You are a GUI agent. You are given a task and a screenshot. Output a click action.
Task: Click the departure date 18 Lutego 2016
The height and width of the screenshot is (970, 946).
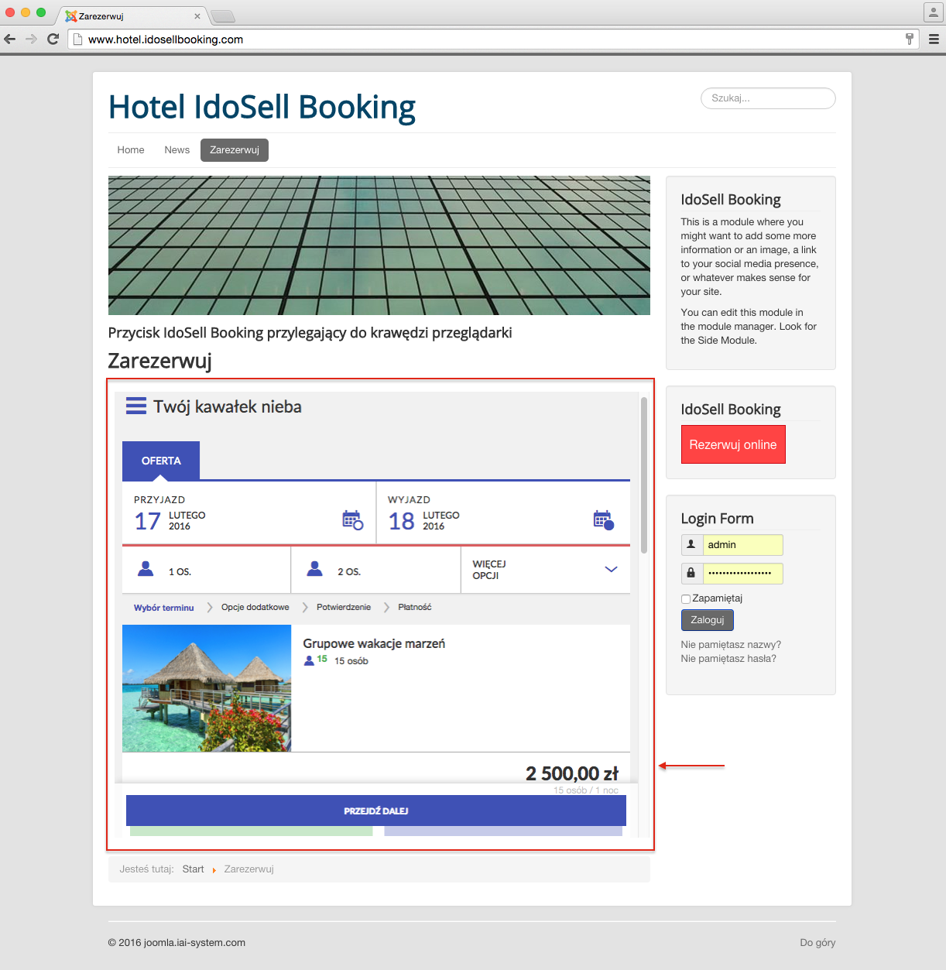click(424, 521)
